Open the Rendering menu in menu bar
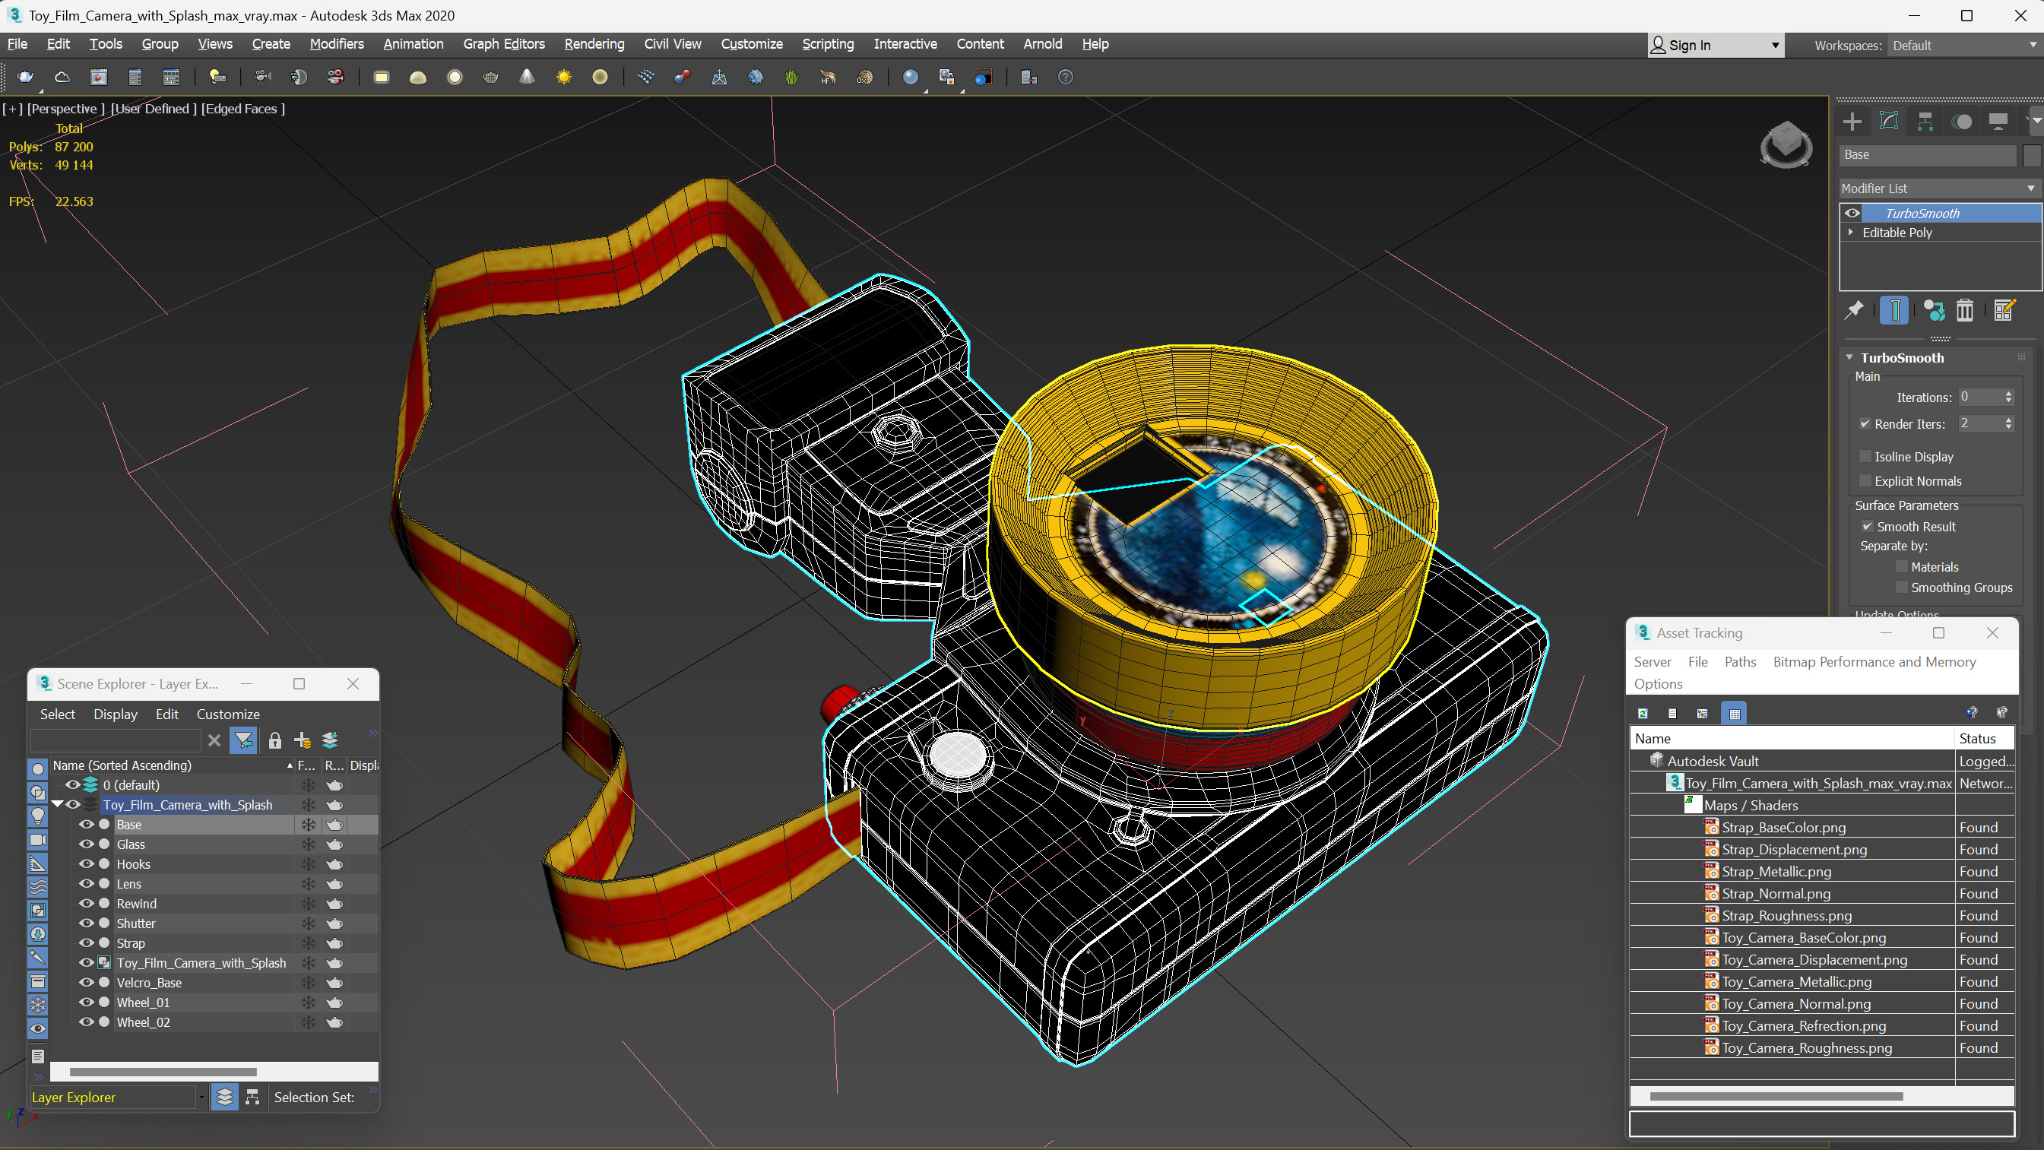Screen dimensions: 2044x1150 pos(592,43)
